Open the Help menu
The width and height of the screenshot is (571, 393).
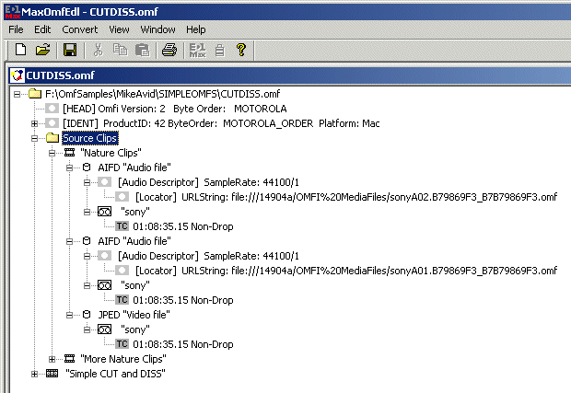[195, 29]
